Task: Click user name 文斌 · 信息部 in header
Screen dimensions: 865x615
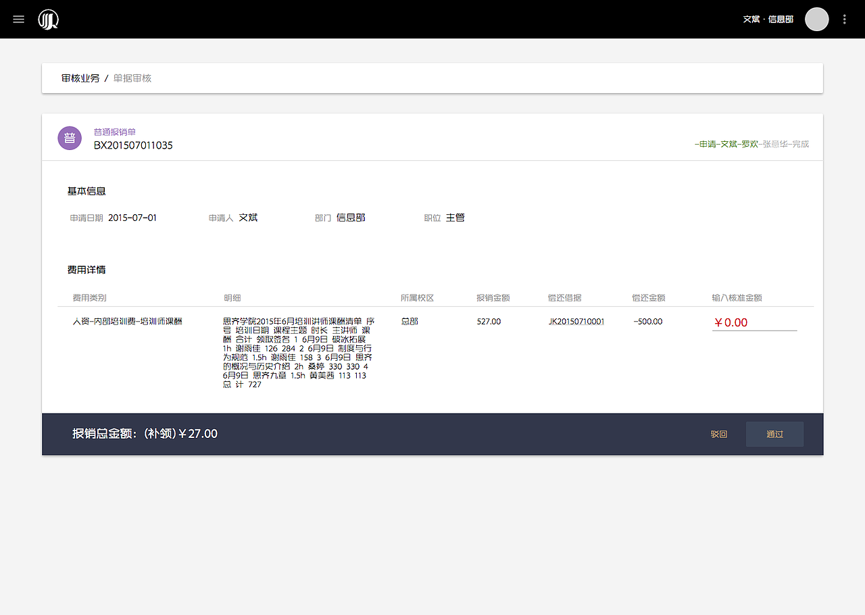Action: pyautogui.click(x=768, y=20)
